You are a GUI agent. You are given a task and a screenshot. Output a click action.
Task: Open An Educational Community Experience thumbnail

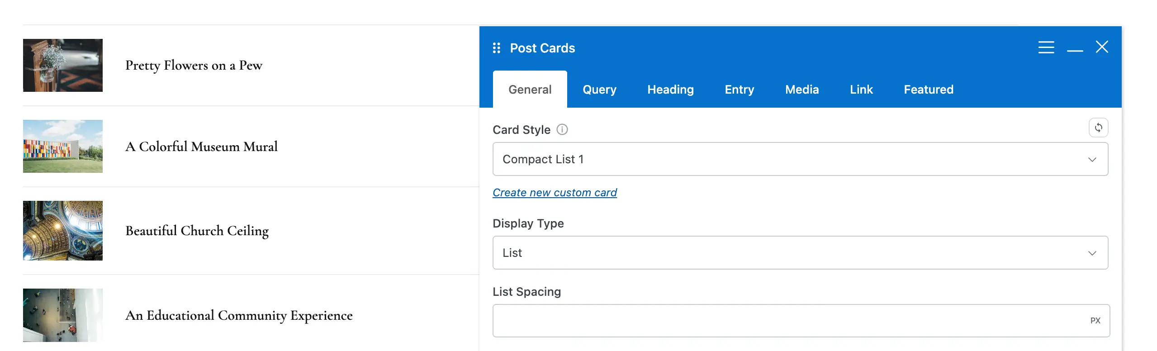tap(63, 315)
